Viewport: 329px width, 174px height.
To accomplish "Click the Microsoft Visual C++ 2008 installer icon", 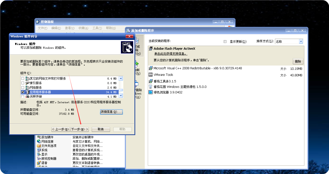I will 151,68.
